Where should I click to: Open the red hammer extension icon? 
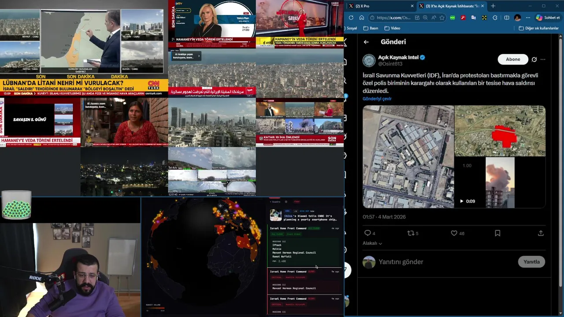(463, 18)
